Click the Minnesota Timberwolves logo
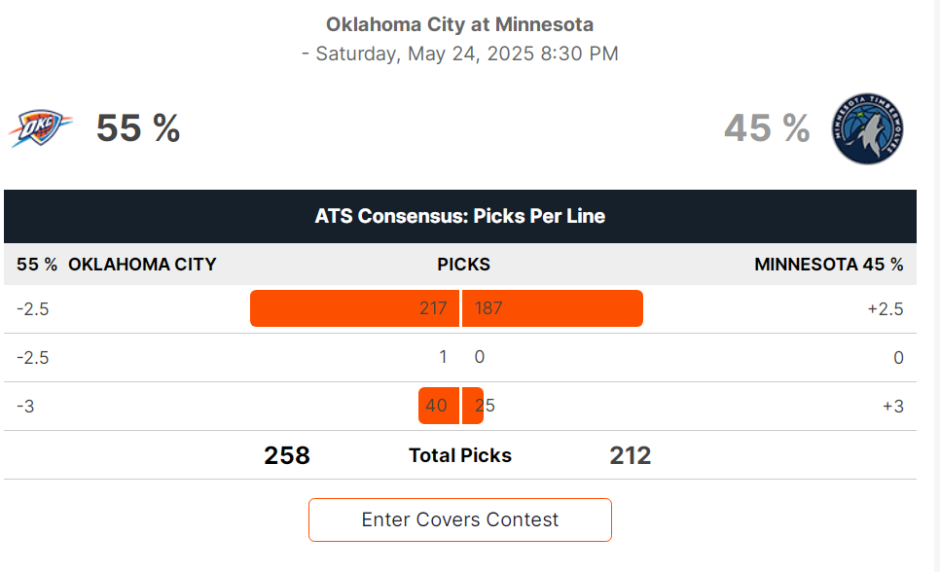Image resolution: width=940 pixels, height=572 pixels. click(x=867, y=129)
